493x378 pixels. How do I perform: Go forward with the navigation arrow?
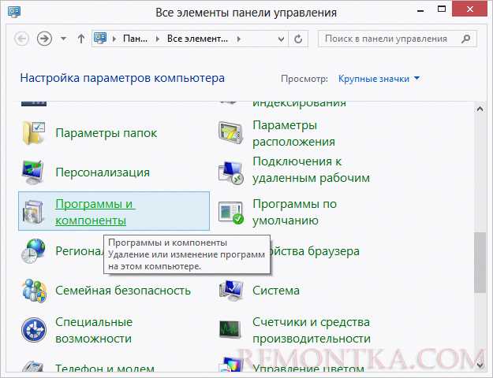(x=44, y=39)
